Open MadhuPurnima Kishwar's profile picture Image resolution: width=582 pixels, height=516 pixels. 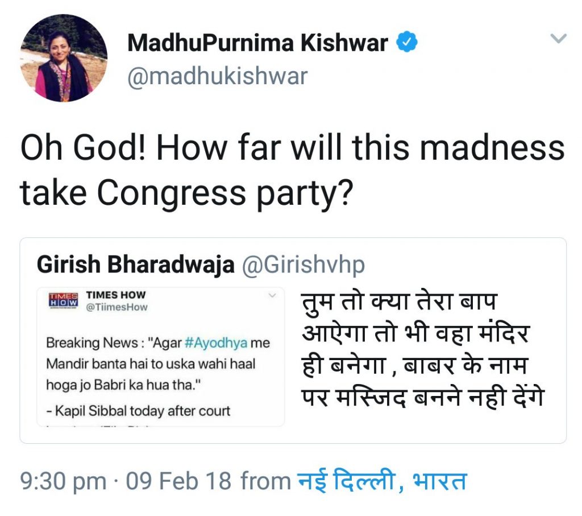pyautogui.click(x=64, y=58)
